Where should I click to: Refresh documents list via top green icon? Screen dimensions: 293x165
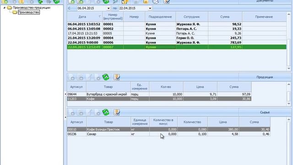pyautogui.click(x=106, y=2)
